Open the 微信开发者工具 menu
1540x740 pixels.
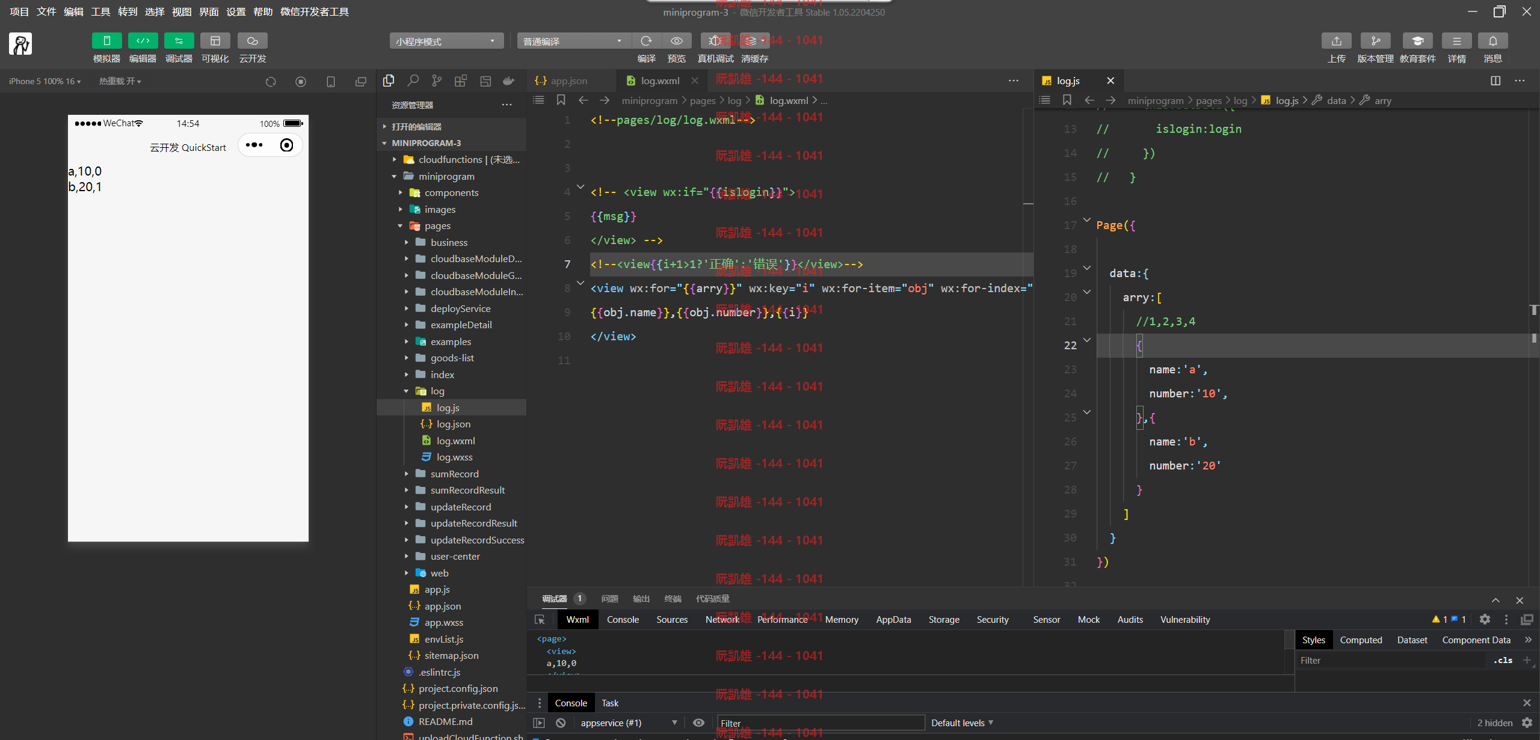(314, 11)
